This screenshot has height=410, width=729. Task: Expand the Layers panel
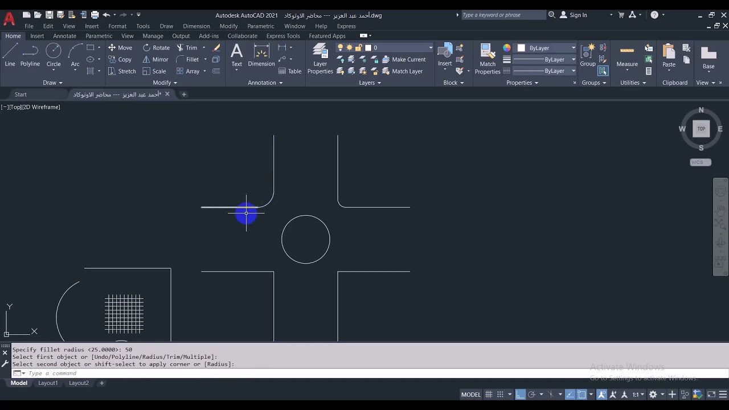(x=370, y=83)
